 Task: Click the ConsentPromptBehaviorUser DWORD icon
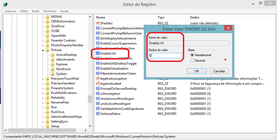point(97,33)
